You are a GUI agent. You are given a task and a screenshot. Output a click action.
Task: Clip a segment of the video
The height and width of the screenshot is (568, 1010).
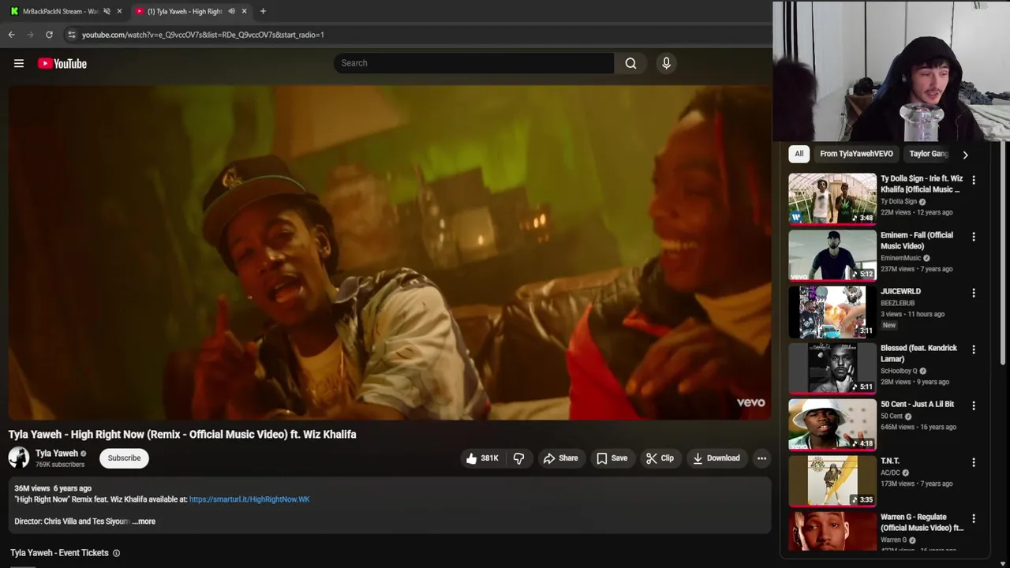point(660,458)
